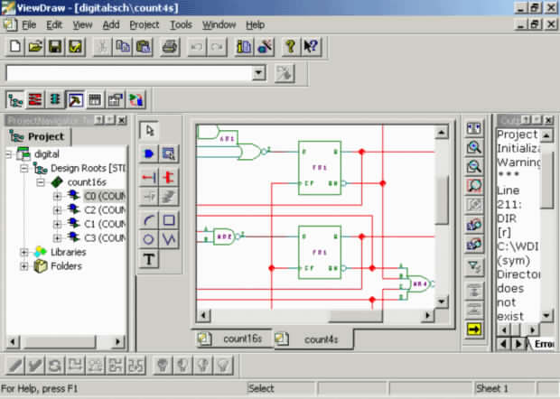Image resolution: width=560 pixels, height=399 pixels.
Task: Select the Circle drawing tool
Action: [148, 238]
